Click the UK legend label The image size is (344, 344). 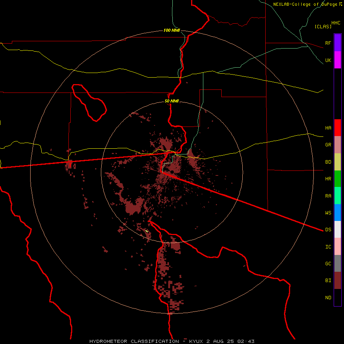pyautogui.click(x=328, y=60)
